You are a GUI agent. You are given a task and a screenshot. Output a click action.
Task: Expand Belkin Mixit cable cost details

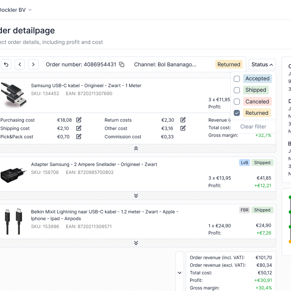click(x=136, y=243)
